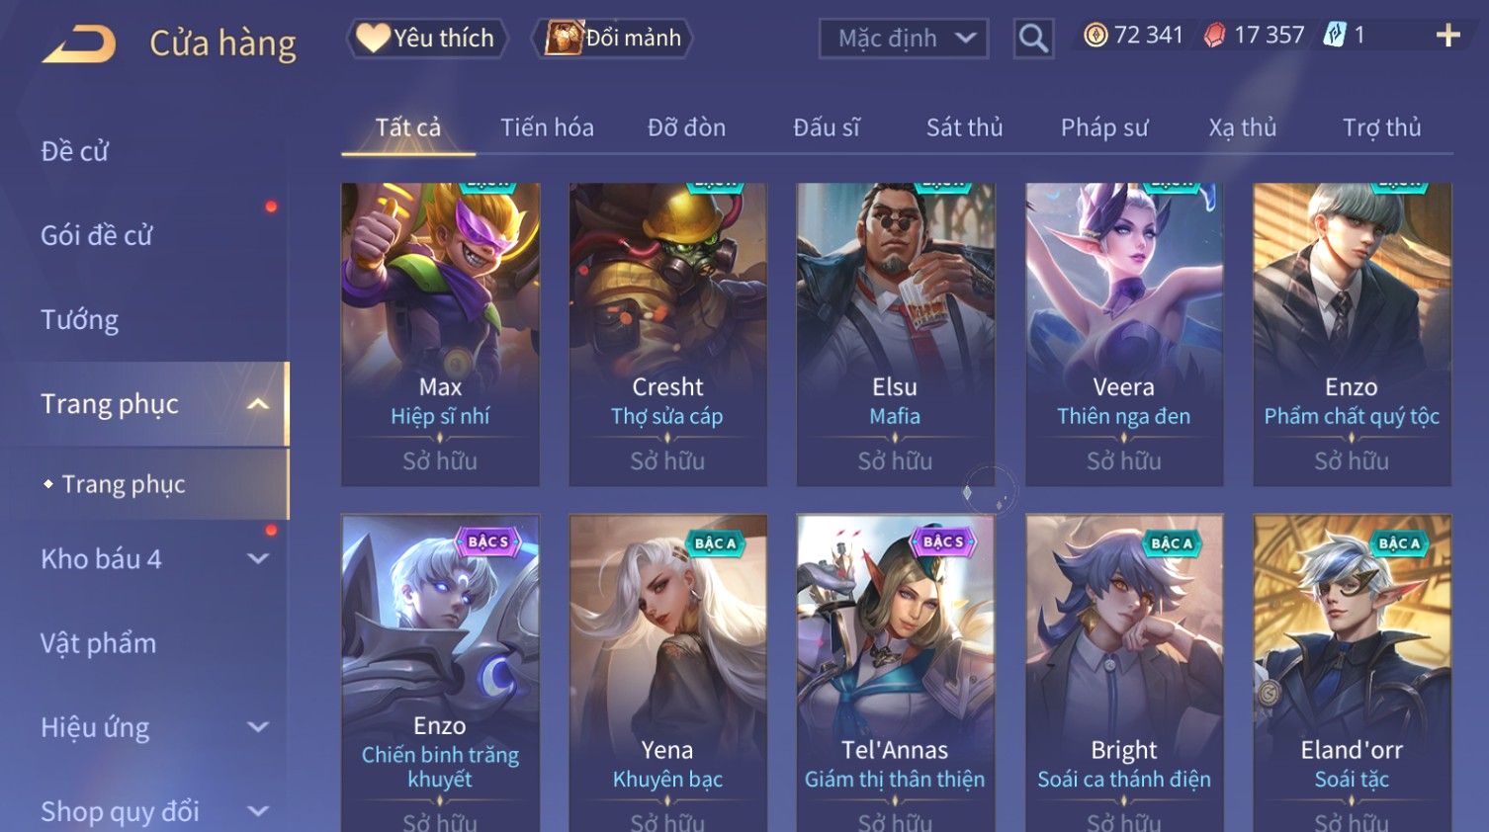Click the red ruby currency icon
This screenshot has height=832, width=1489.
point(1215,36)
